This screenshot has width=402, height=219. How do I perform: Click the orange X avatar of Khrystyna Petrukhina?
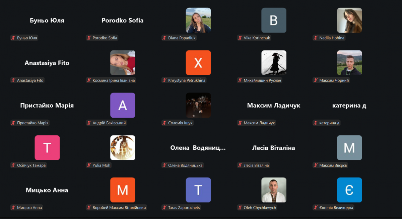pos(198,63)
